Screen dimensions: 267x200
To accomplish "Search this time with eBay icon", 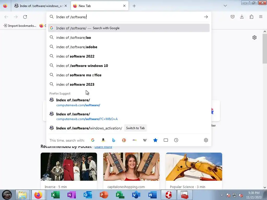I will coord(135,140).
